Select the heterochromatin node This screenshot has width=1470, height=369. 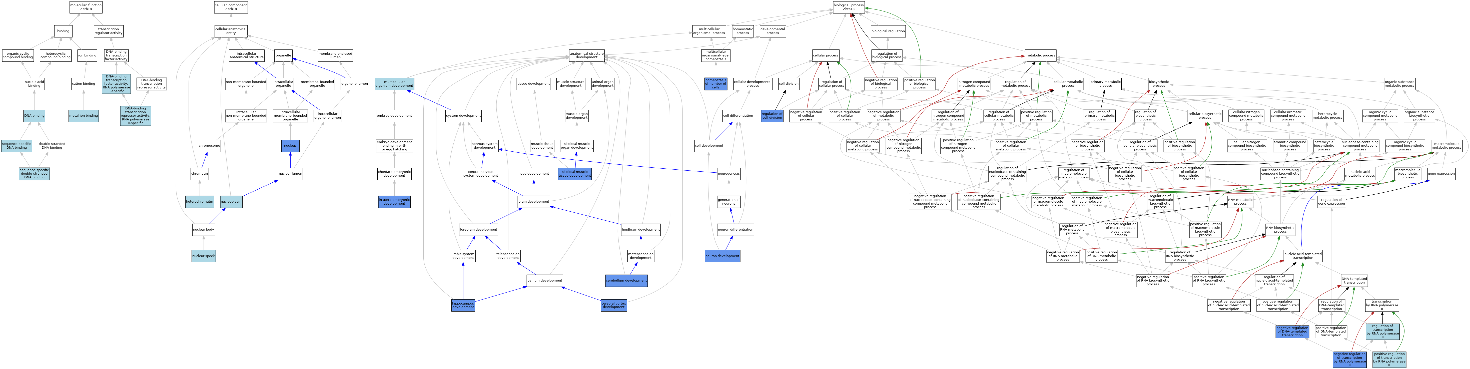200,201
